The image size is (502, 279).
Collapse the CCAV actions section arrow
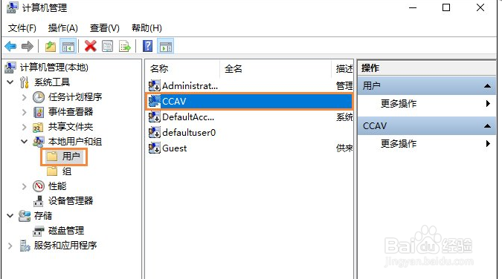click(x=487, y=126)
